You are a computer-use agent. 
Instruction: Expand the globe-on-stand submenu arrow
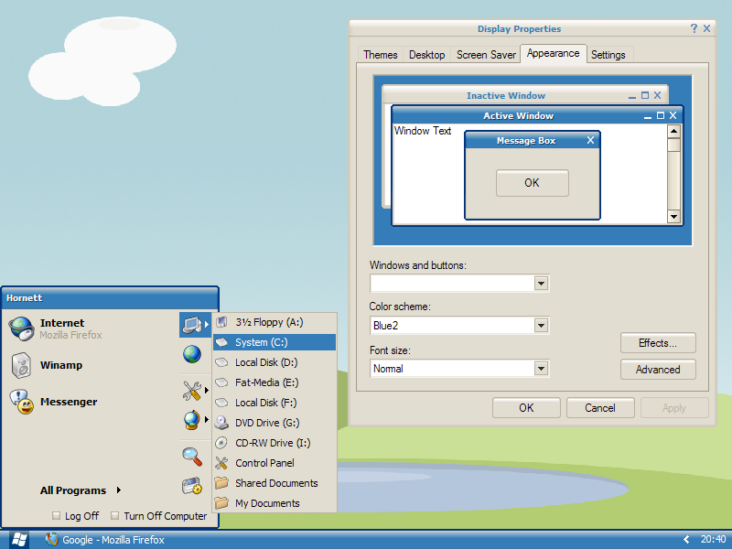[207, 420]
